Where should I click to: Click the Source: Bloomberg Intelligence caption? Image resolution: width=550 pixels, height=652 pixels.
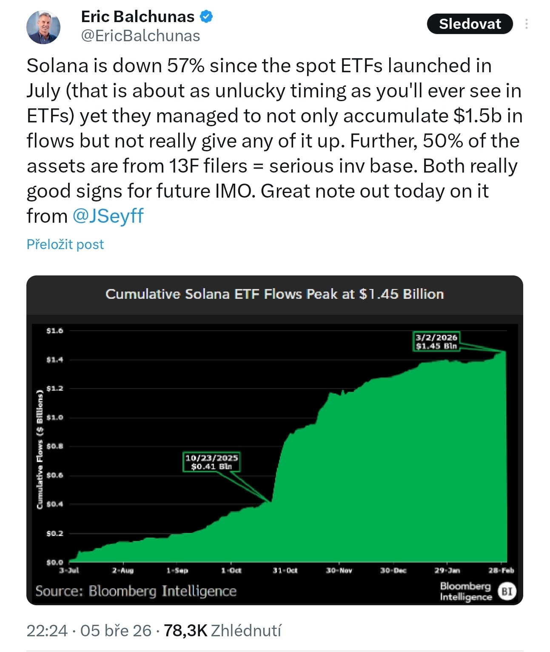click(x=136, y=591)
